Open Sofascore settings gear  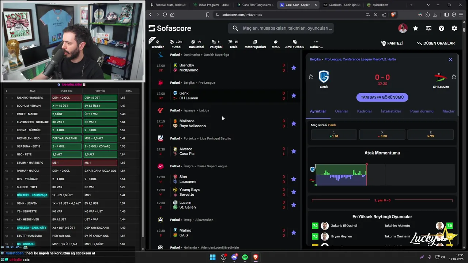(454, 28)
